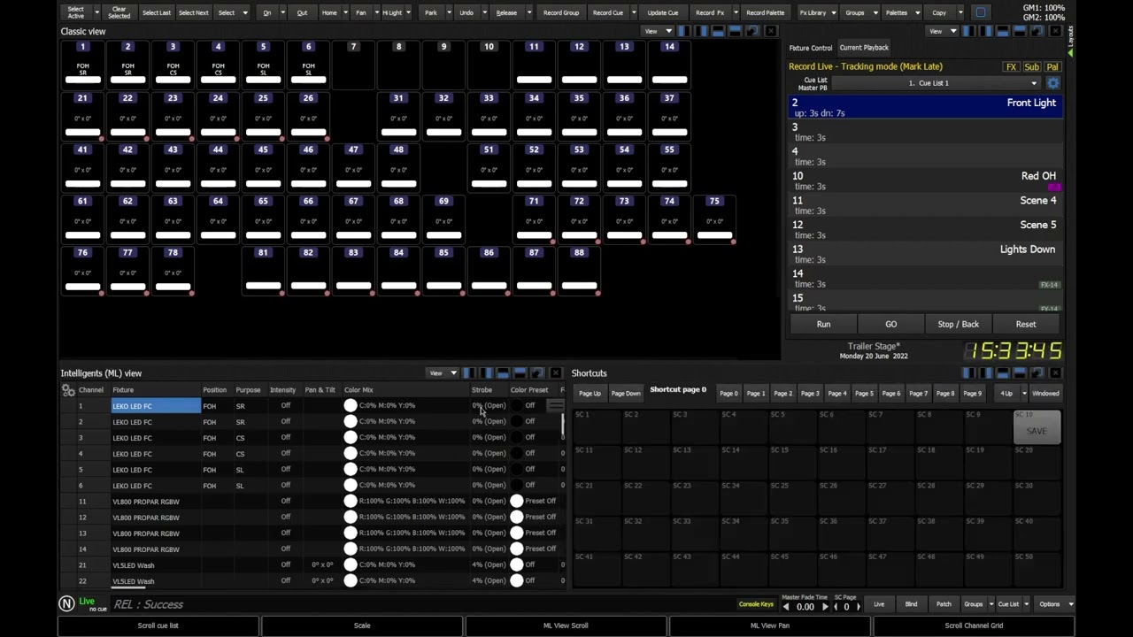Dock Shortcuts panel to the left layout
Screen dimensions: 1133x637
coord(968,373)
